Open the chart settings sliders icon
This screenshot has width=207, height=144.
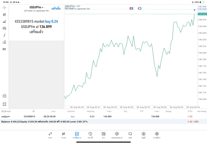4,28
